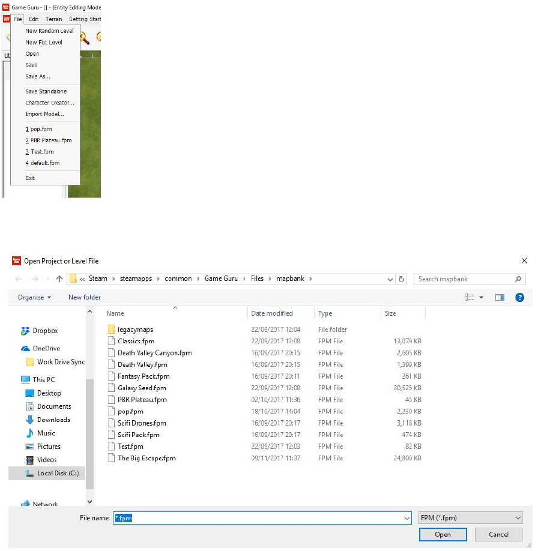Click the File name input field

(x=262, y=518)
